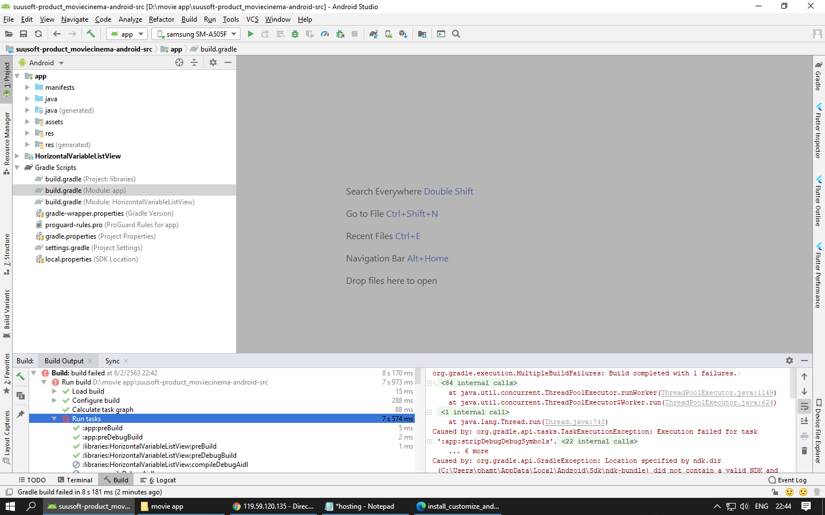Open Project Structure icon in toolbar
This screenshot has height=515, width=825.
[422, 34]
